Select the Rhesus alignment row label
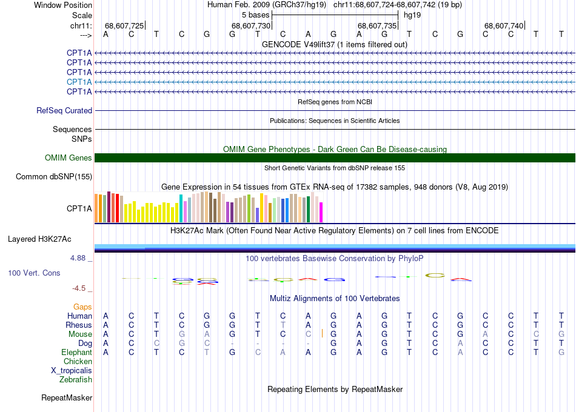576x412 pixels. click(x=79, y=325)
